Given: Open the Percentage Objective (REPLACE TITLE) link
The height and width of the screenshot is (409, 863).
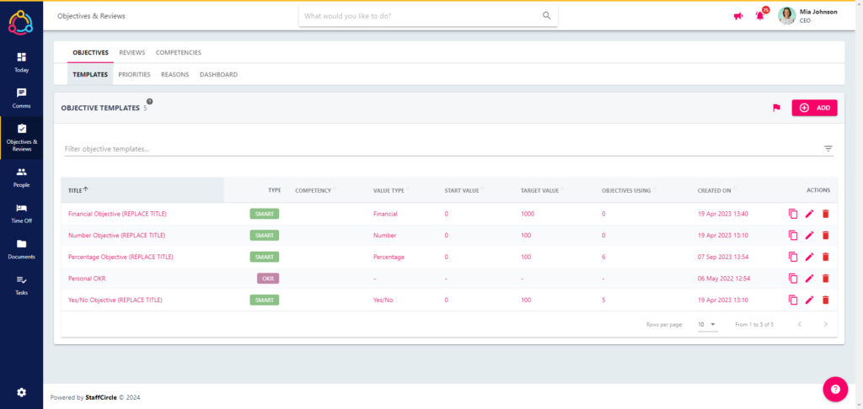Looking at the screenshot, I should tap(121, 257).
